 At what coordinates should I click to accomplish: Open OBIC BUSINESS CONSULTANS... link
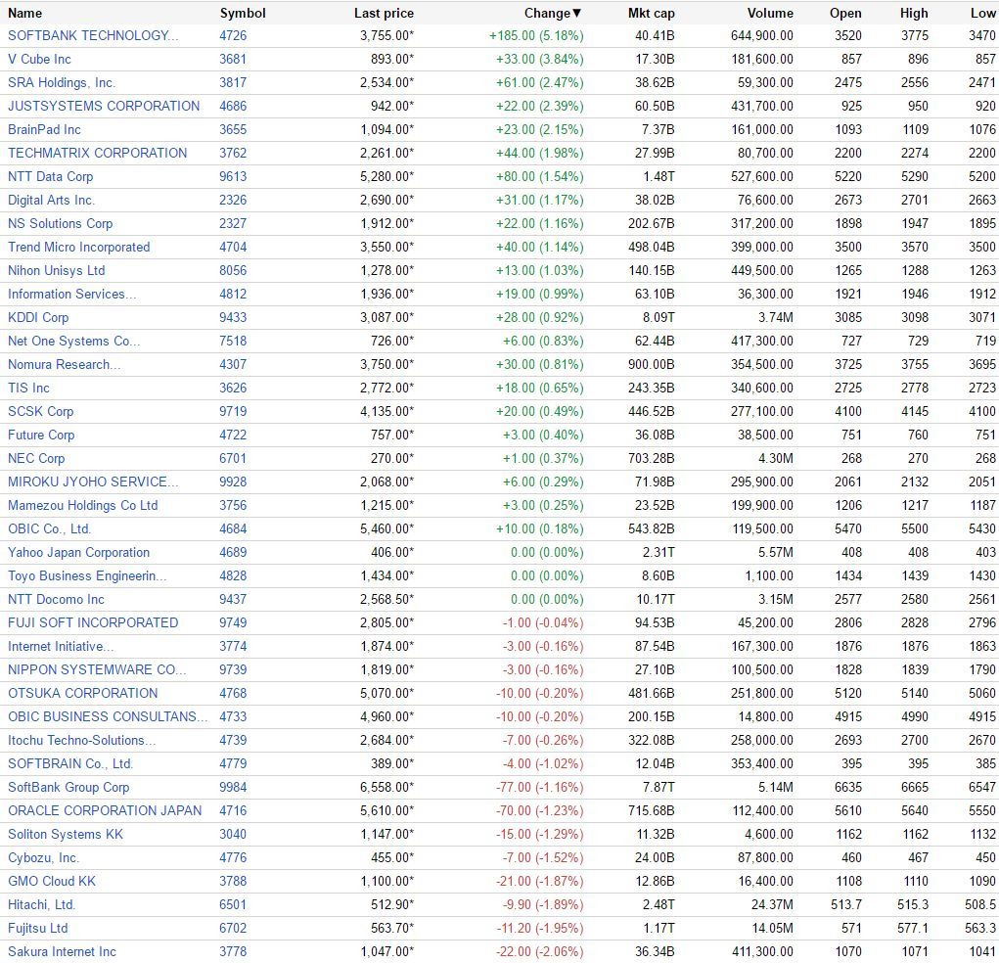pyautogui.click(x=108, y=717)
